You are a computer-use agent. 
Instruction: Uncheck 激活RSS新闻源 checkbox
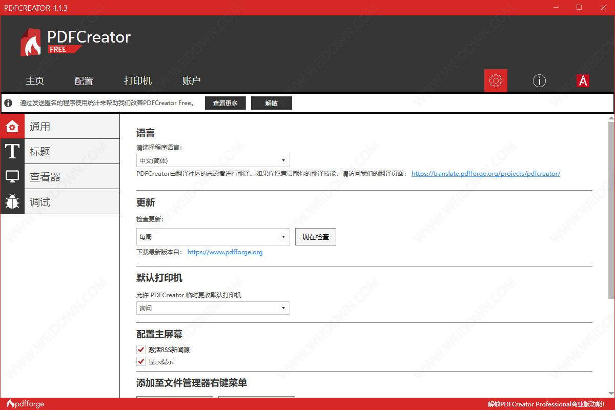tap(141, 350)
